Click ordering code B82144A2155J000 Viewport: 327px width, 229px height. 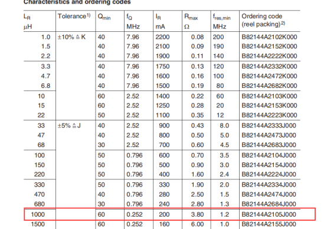[x=269, y=224]
